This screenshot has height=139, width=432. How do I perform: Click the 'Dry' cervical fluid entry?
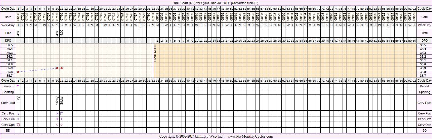(18, 99)
